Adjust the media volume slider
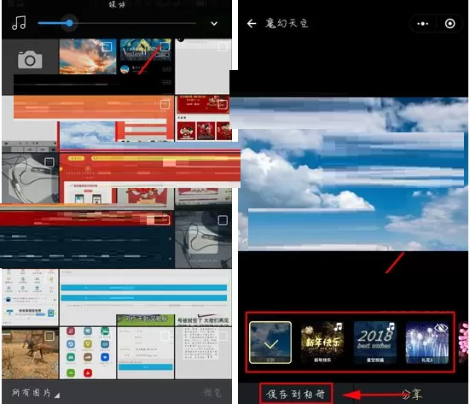The image size is (470, 404). [x=117, y=23]
